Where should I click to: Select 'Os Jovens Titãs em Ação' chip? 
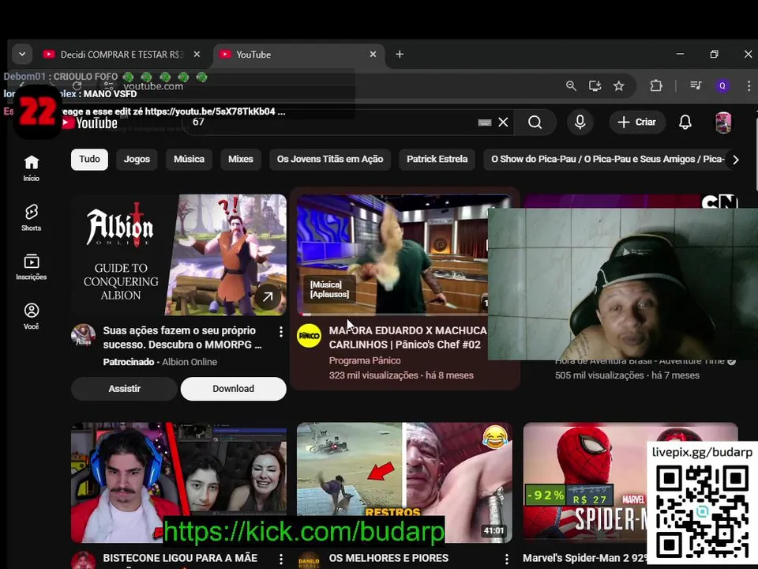click(x=330, y=159)
